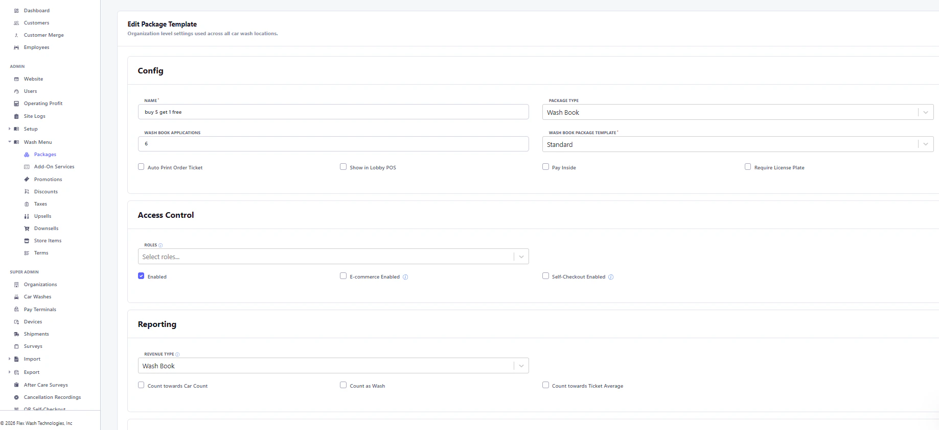The height and width of the screenshot is (430, 939).
Task: Toggle E-commerce Enabled checkbox
Action: 343,276
